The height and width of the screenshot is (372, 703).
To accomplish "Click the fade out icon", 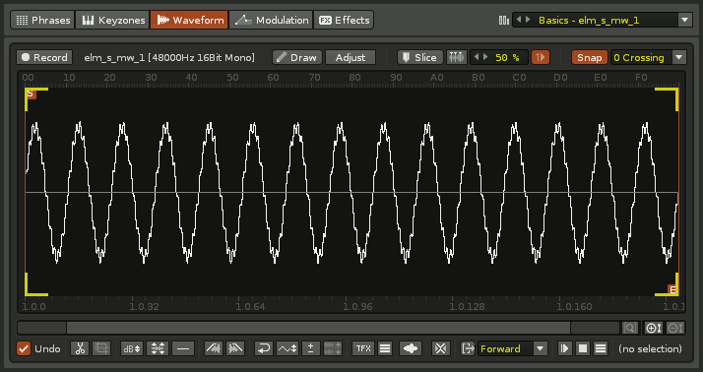I will (235, 348).
